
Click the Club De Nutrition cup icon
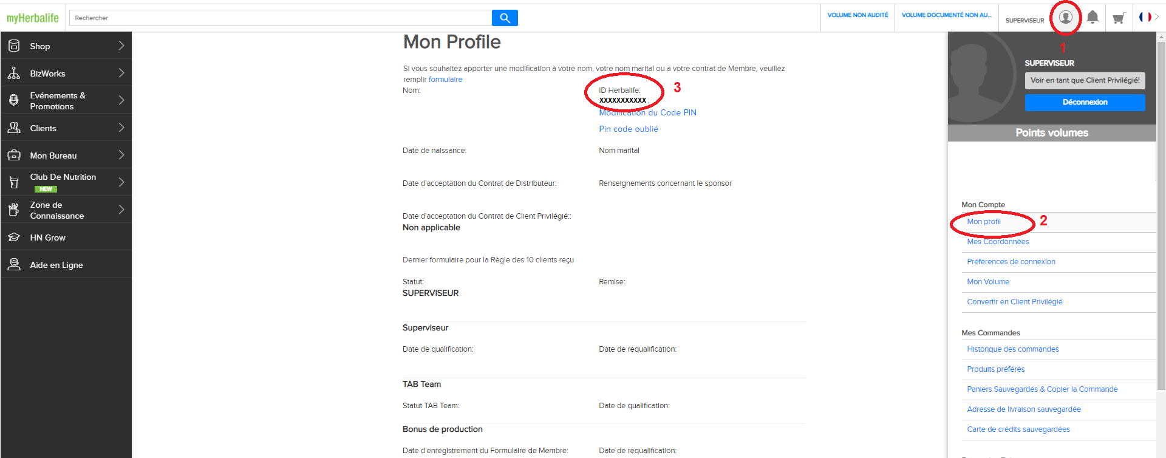(x=14, y=182)
